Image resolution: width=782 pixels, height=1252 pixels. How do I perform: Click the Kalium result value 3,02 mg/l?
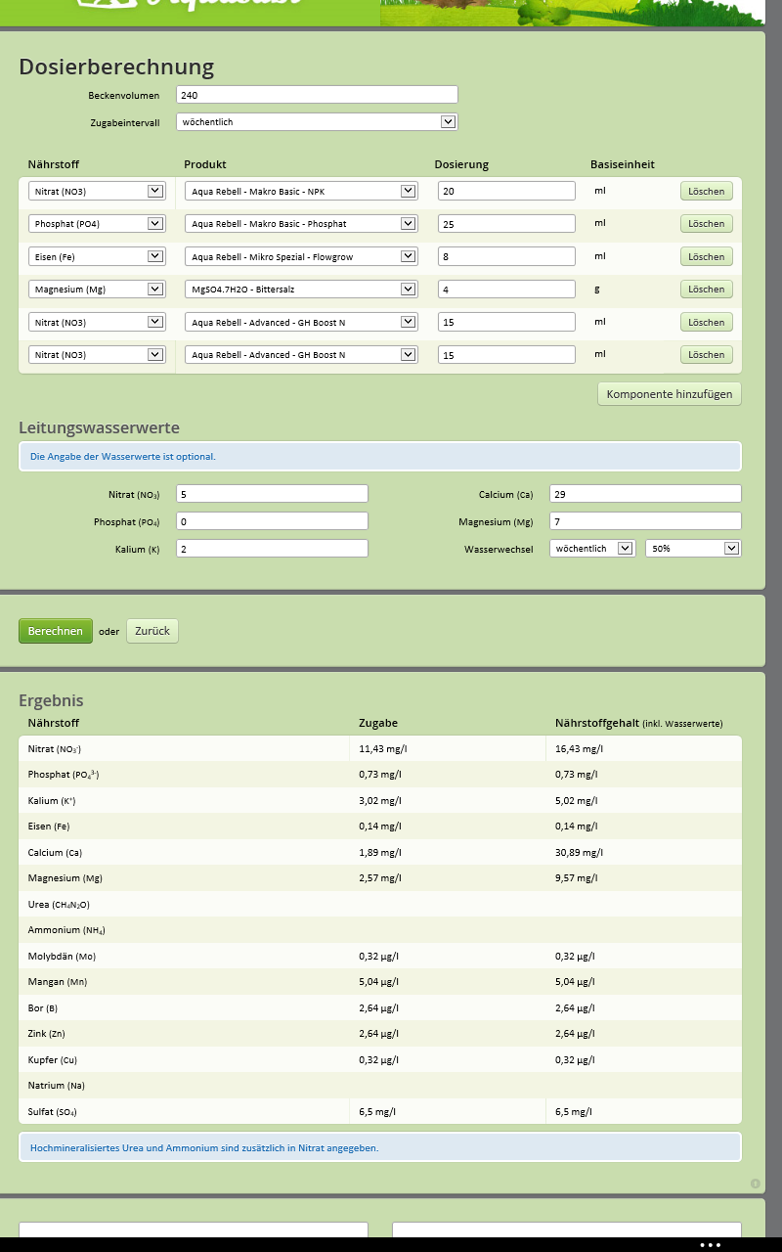click(x=380, y=801)
